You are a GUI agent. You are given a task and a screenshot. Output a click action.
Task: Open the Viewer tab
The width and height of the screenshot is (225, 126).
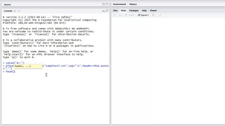[x=153, y=10]
